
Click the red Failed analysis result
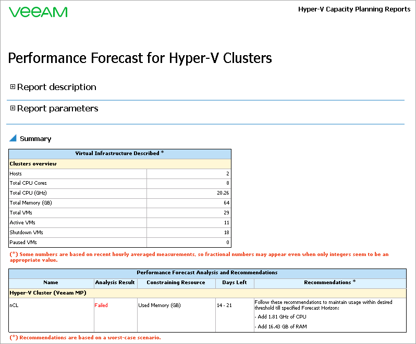tap(101, 305)
